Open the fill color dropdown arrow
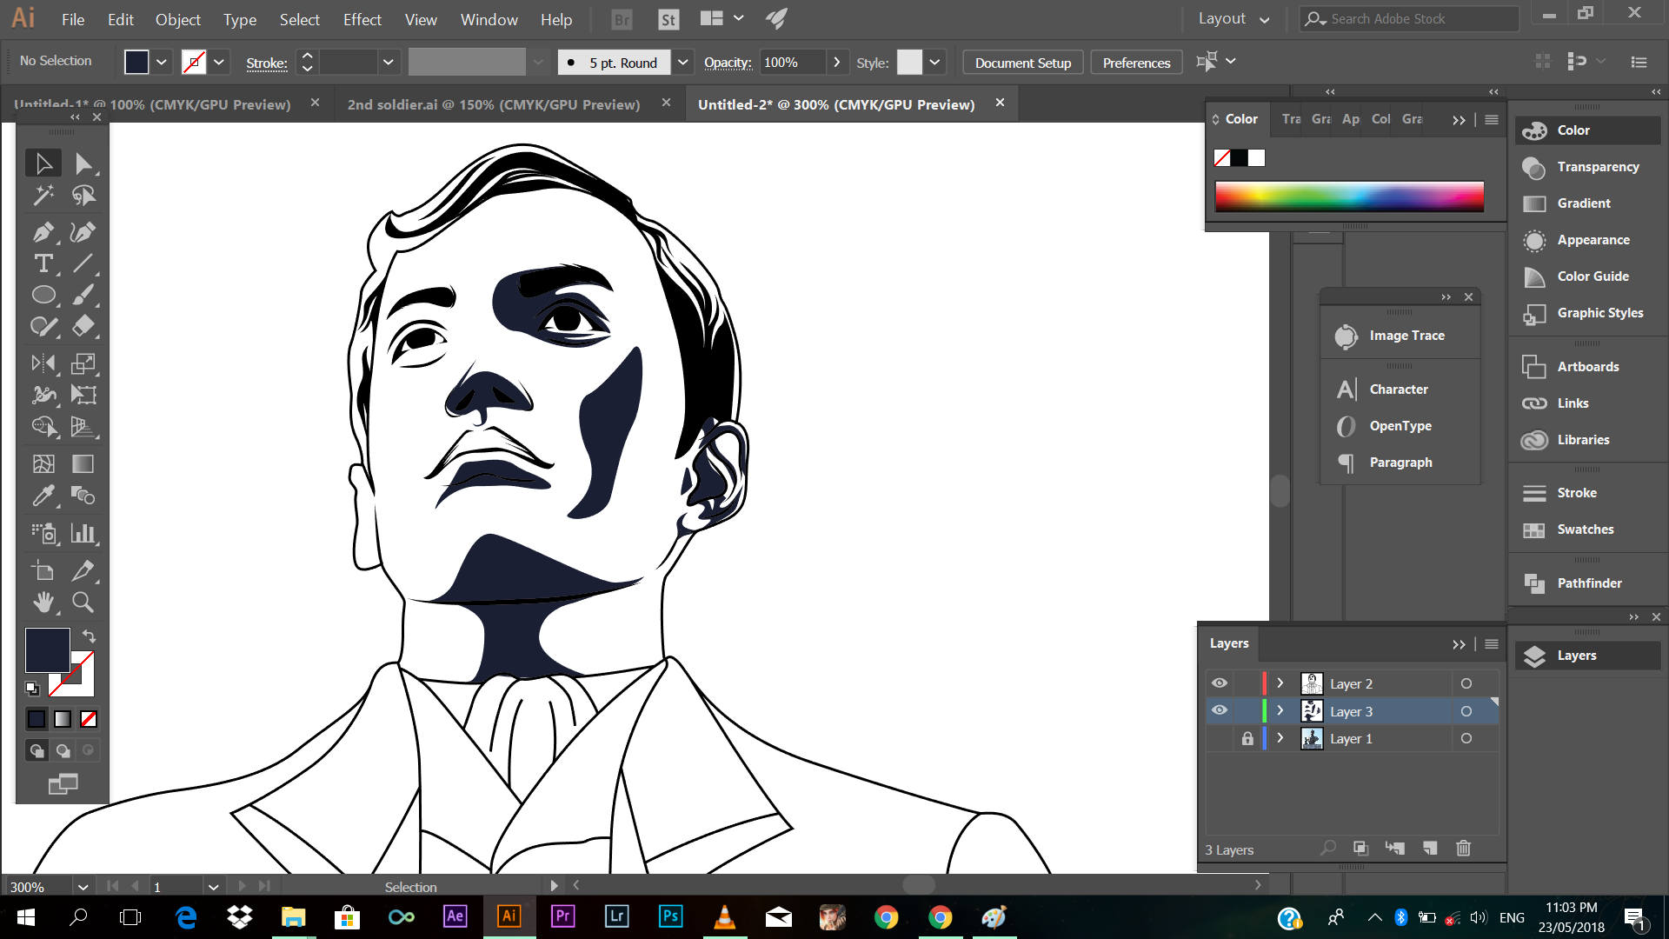This screenshot has height=939, width=1669. click(162, 63)
